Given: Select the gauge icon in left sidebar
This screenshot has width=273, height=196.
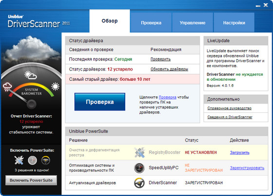Looking at the screenshot, I should click(32, 160).
